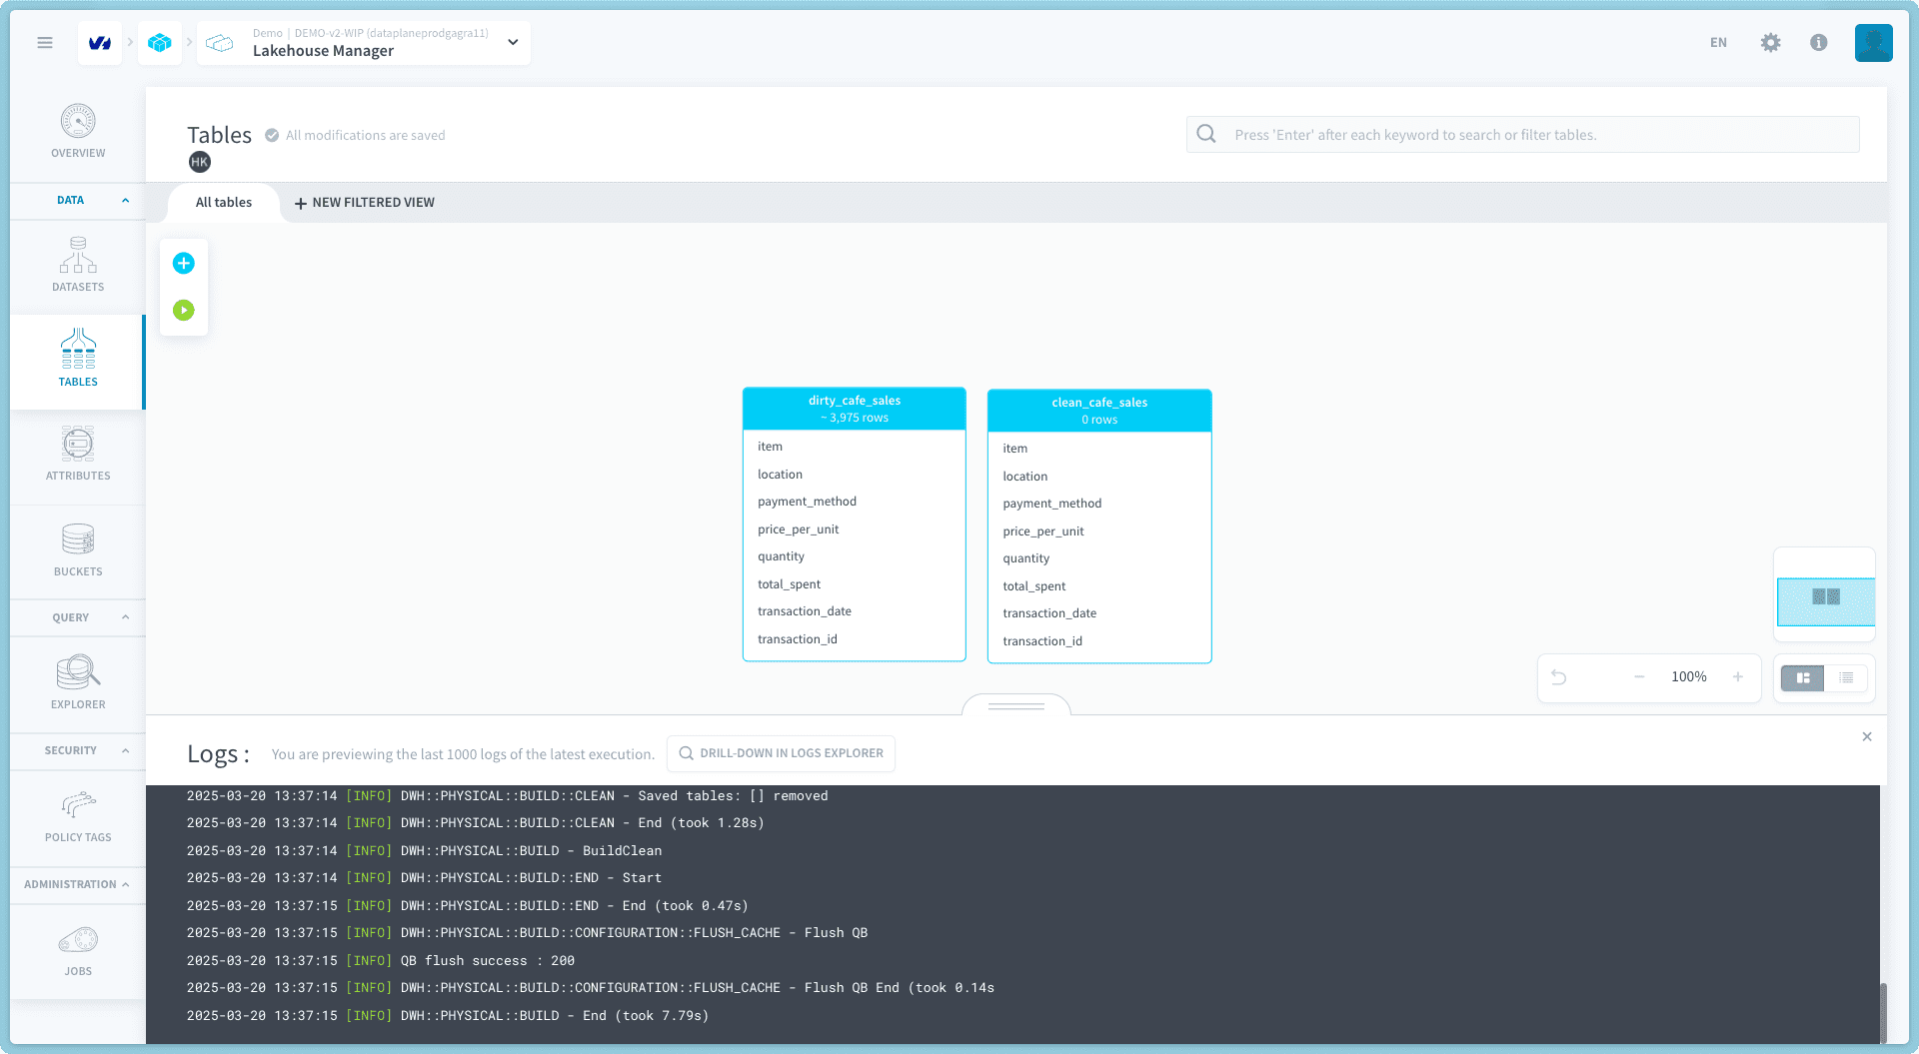The height and width of the screenshot is (1054, 1919).
Task: Close the logs panel
Action: [1867, 737]
